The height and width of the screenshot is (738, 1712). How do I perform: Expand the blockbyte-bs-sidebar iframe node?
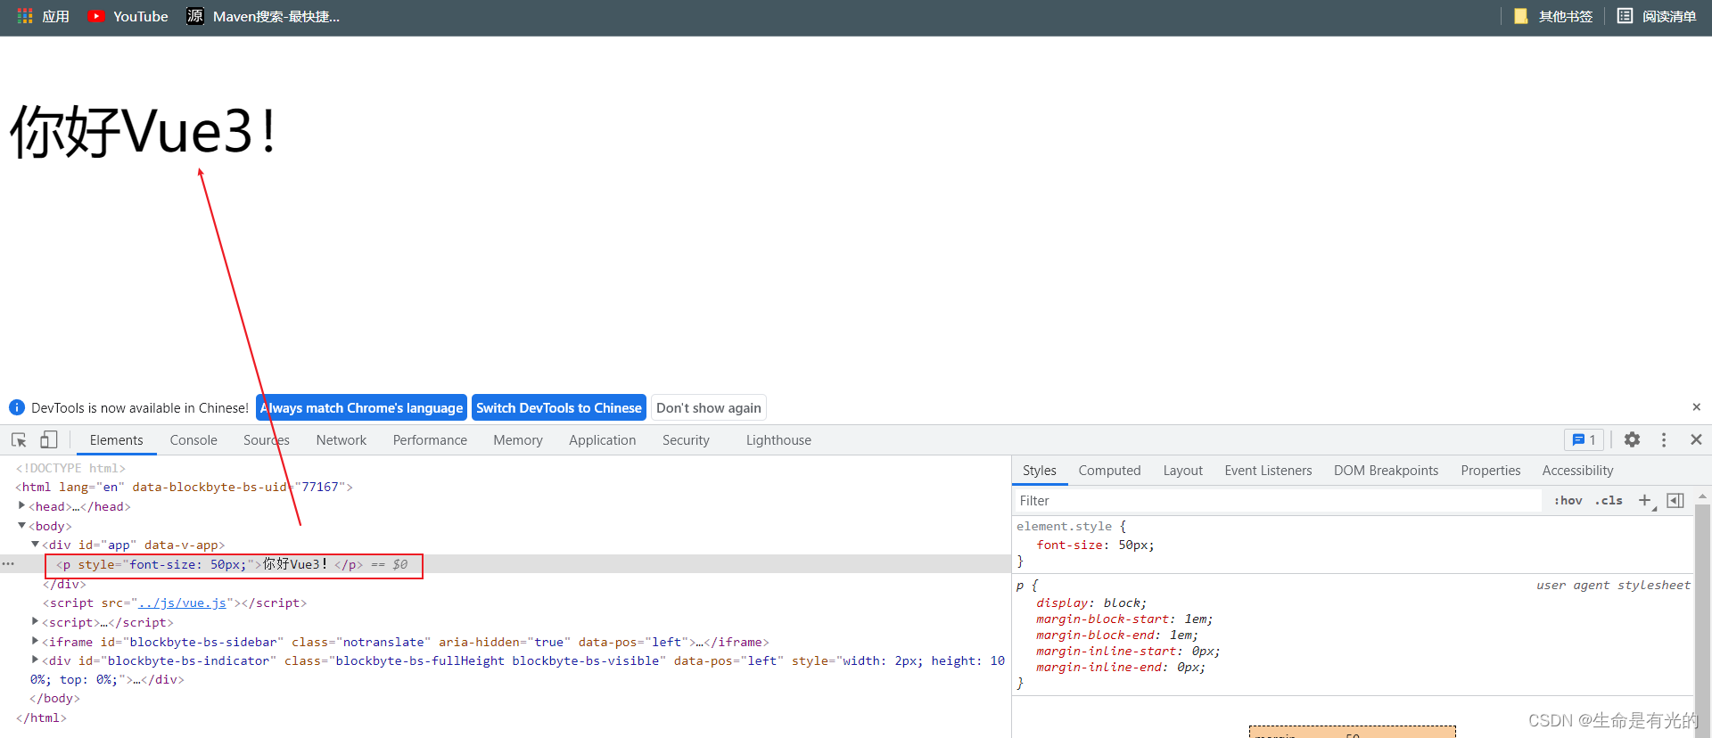35,641
